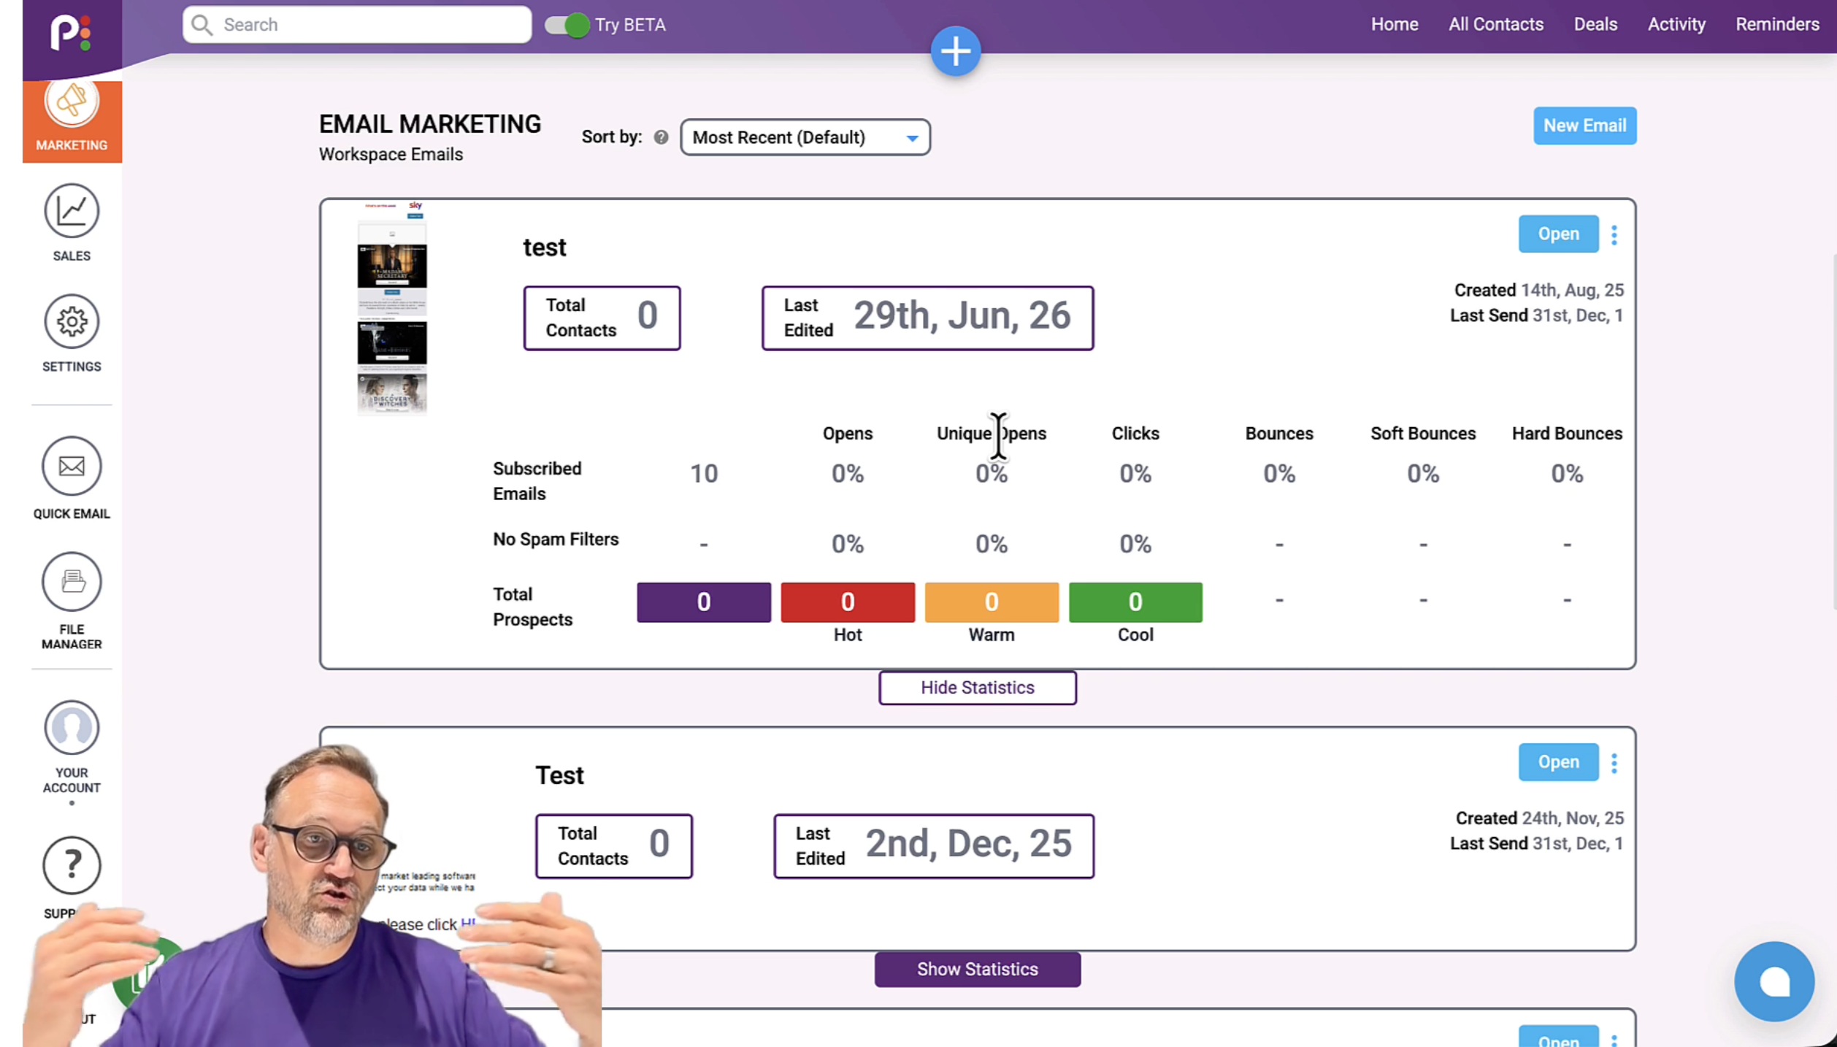Open Your Account profile icon

[72, 727]
